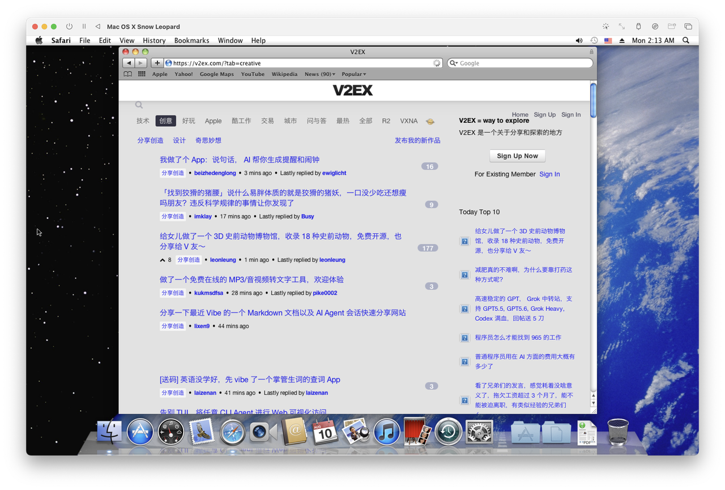Viewport: 725px width, 490px height.
Task: Open Mail from the Dock
Action: tap(201, 433)
